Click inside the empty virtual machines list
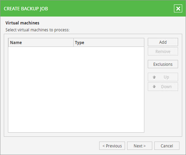 76,90
